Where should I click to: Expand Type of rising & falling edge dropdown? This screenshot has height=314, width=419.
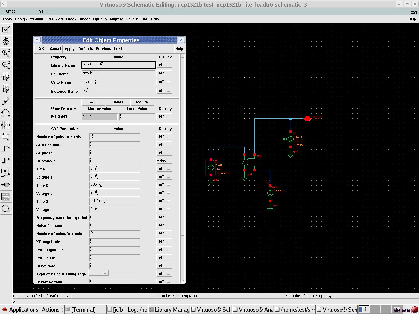tap(99, 273)
